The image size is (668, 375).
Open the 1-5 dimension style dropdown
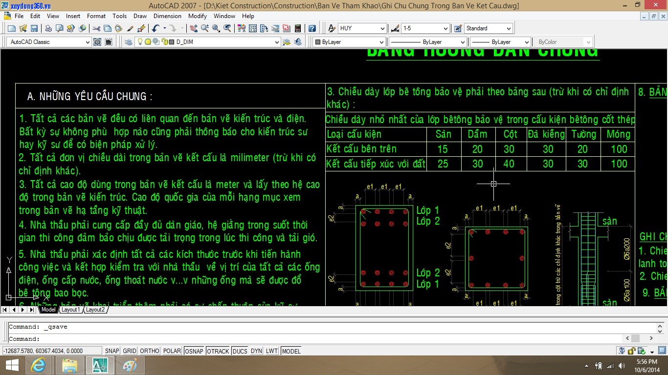coord(445,28)
